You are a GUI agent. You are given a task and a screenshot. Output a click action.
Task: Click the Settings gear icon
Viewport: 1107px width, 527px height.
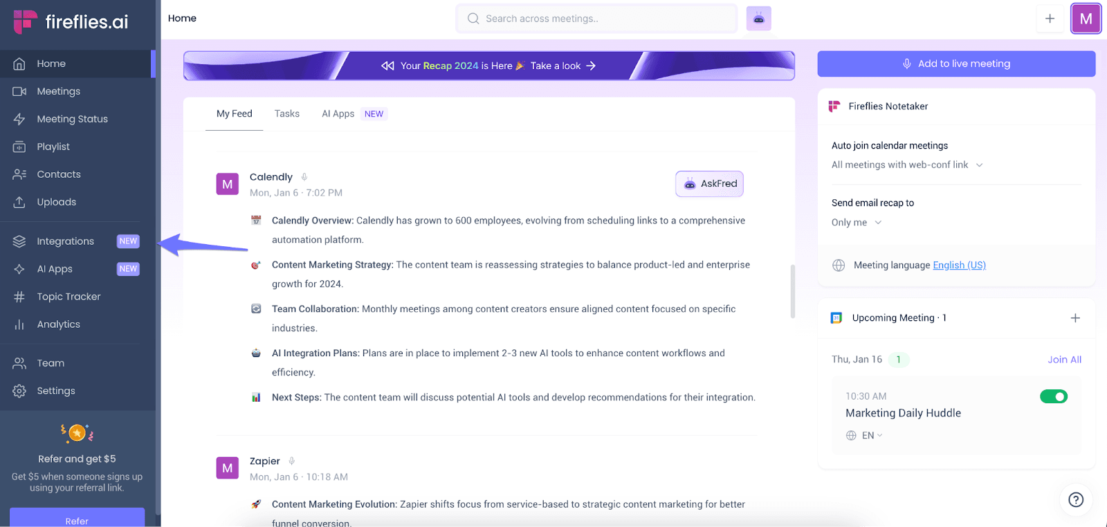(19, 391)
